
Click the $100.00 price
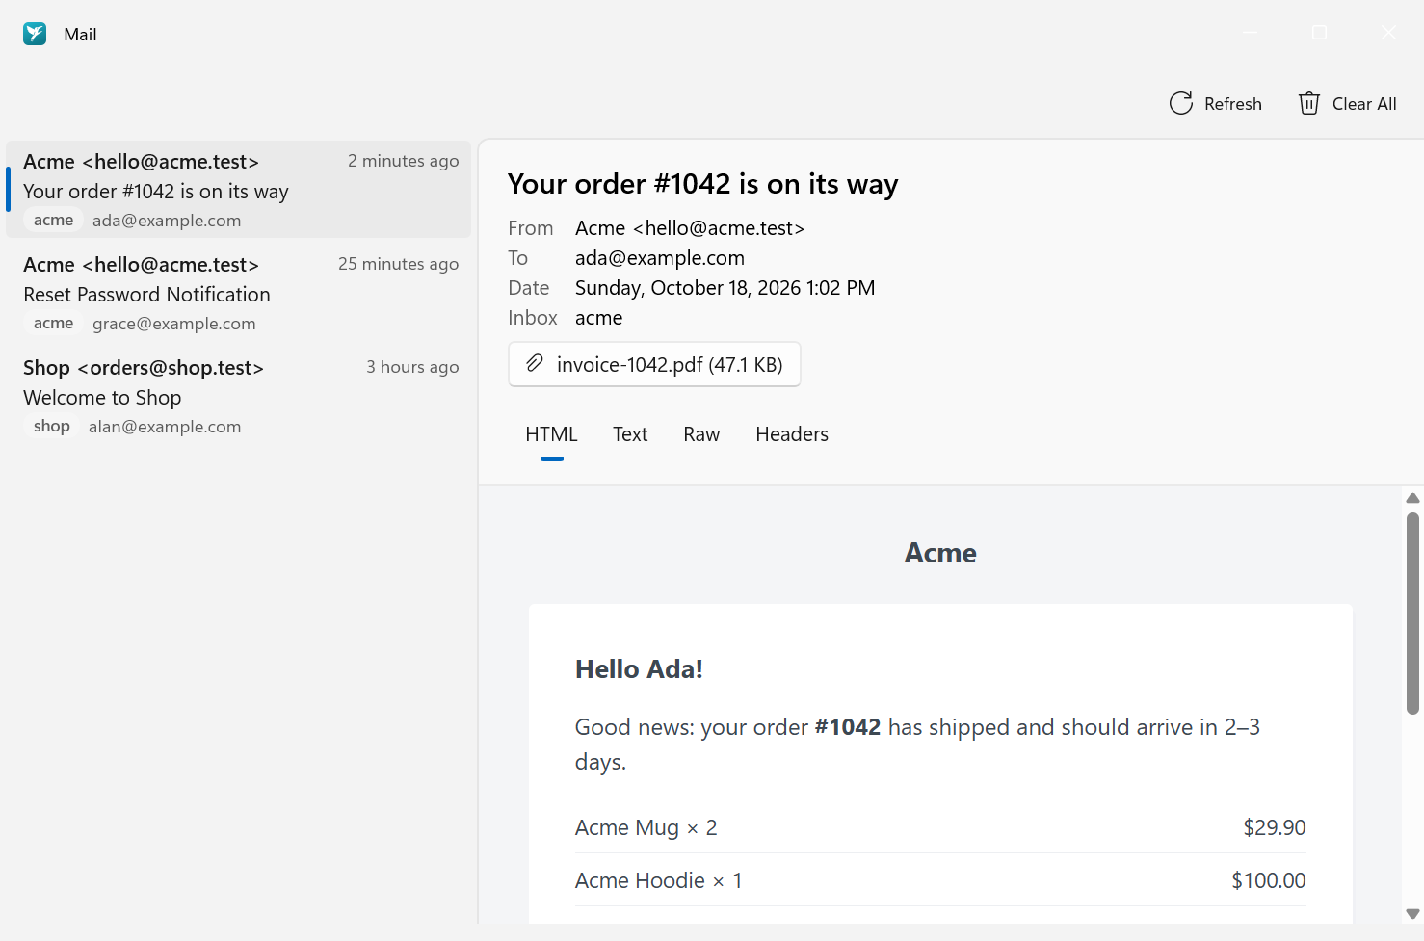(1269, 880)
